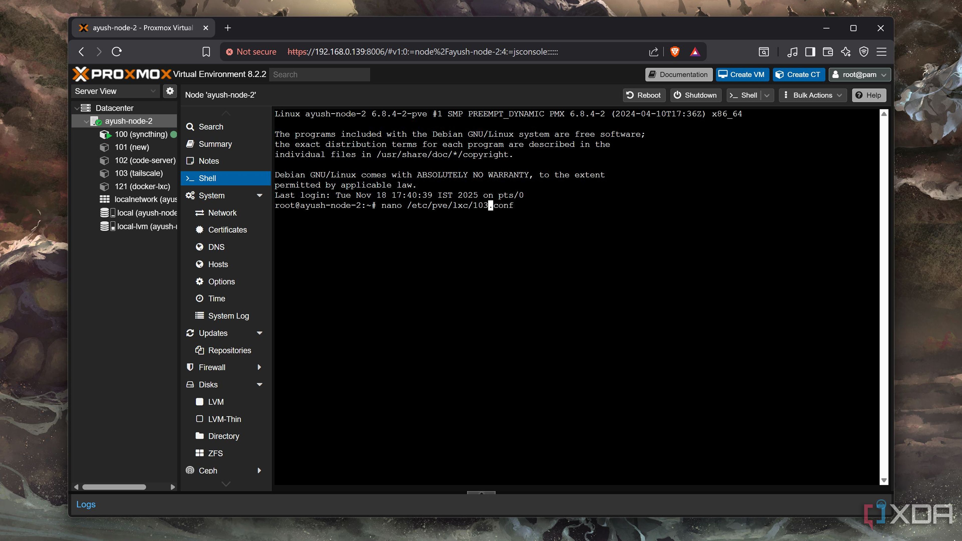Open the ZFS page

tap(225, 453)
